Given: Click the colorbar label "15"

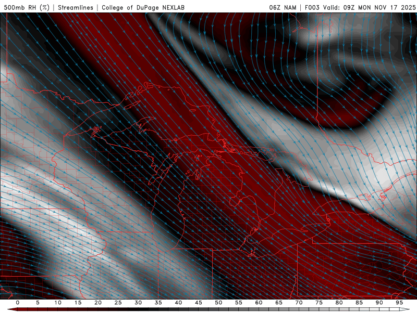Looking at the screenshot, I should [78, 303].
